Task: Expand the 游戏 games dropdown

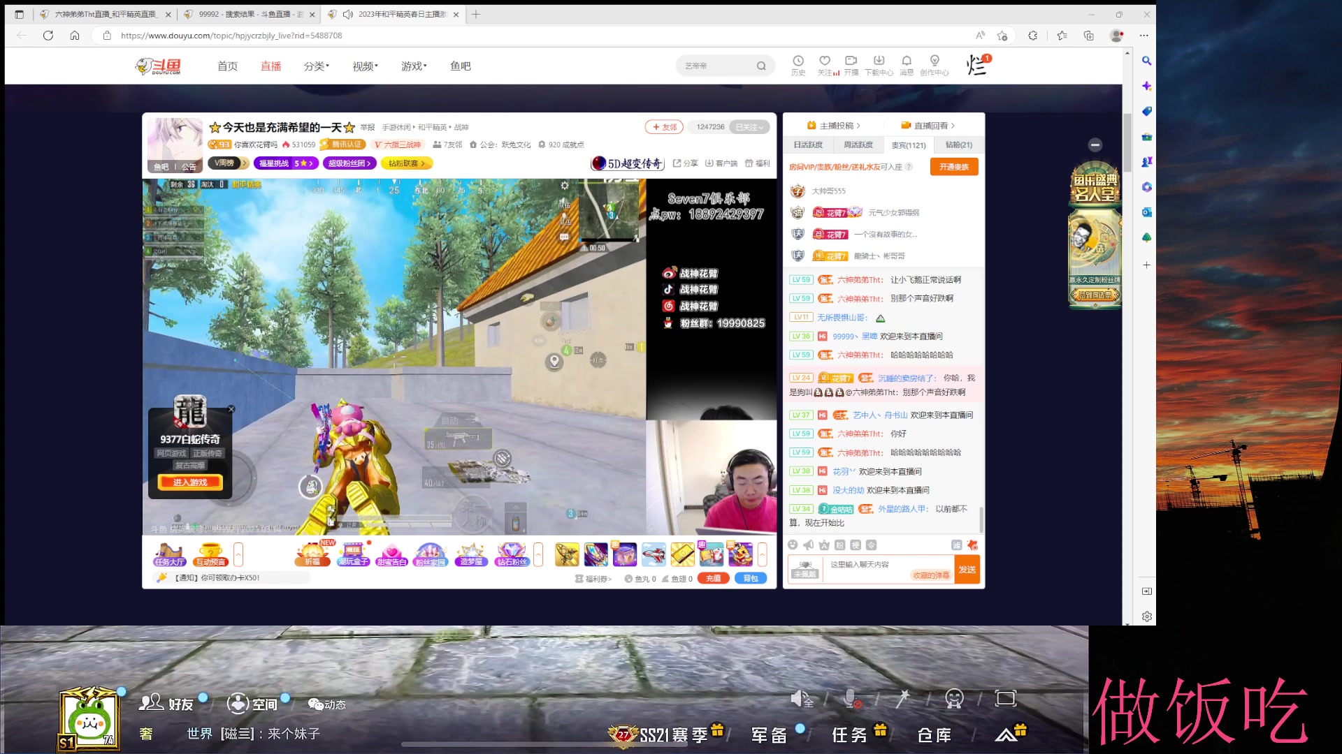Action: click(414, 66)
